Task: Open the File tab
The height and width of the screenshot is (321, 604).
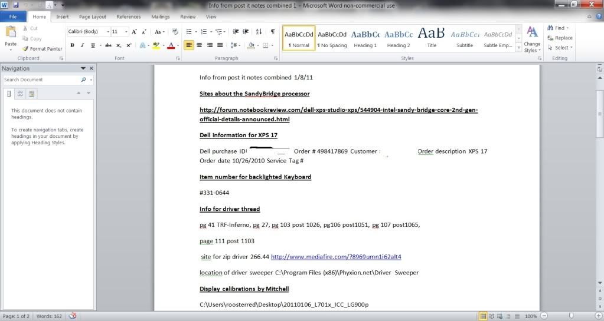Action: pyautogui.click(x=13, y=16)
